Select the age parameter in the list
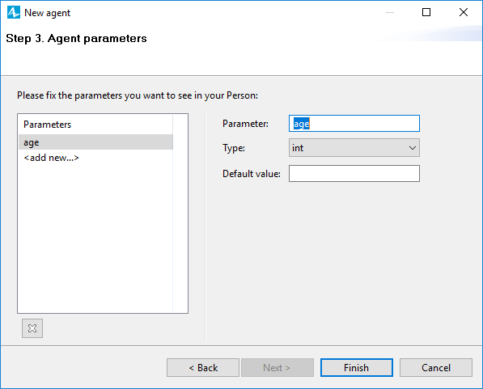The height and width of the screenshot is (389, 483). point(95,142)
